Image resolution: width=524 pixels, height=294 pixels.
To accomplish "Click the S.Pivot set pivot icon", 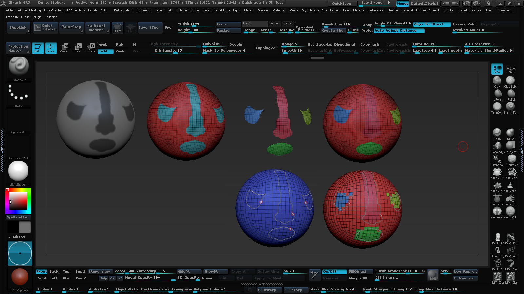I will [117, 28].
